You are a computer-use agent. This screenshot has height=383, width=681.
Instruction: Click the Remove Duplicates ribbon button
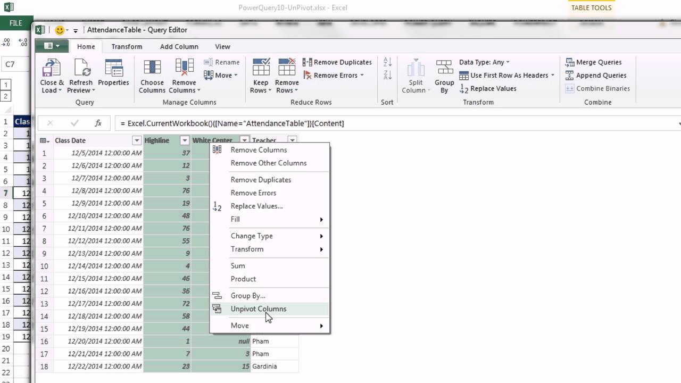337,62
